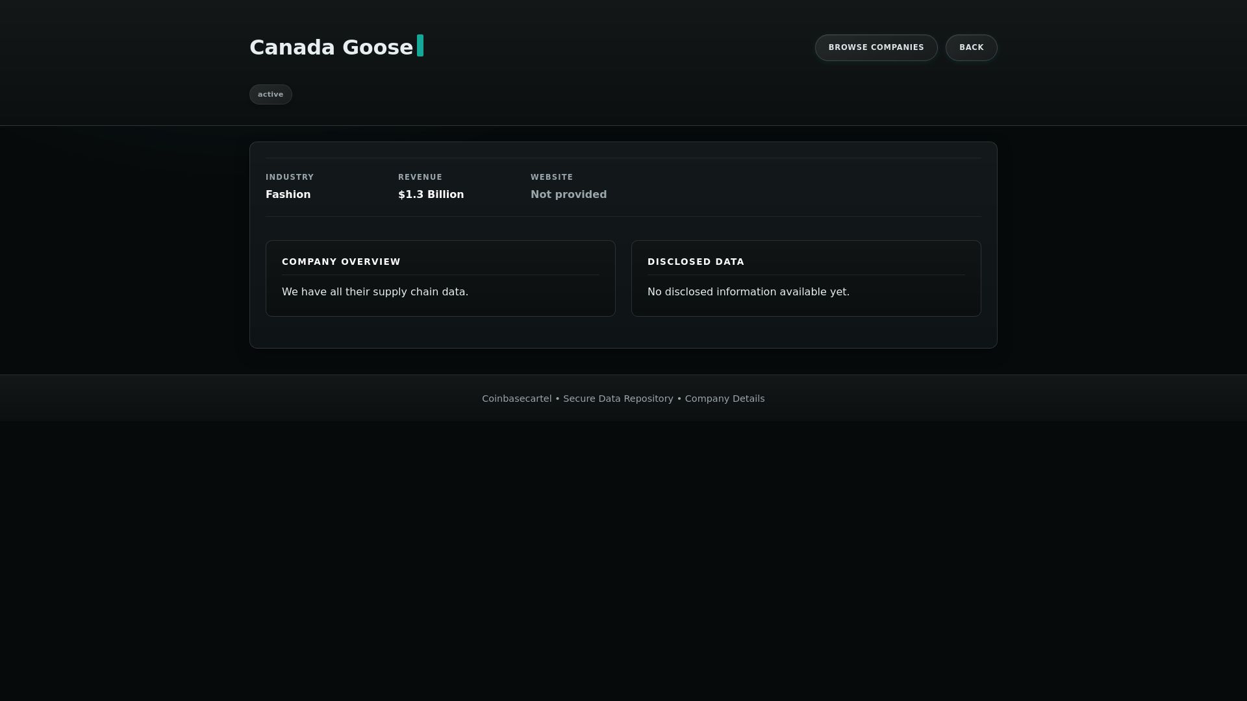Select the No disclosed information text

click(748, 292)
